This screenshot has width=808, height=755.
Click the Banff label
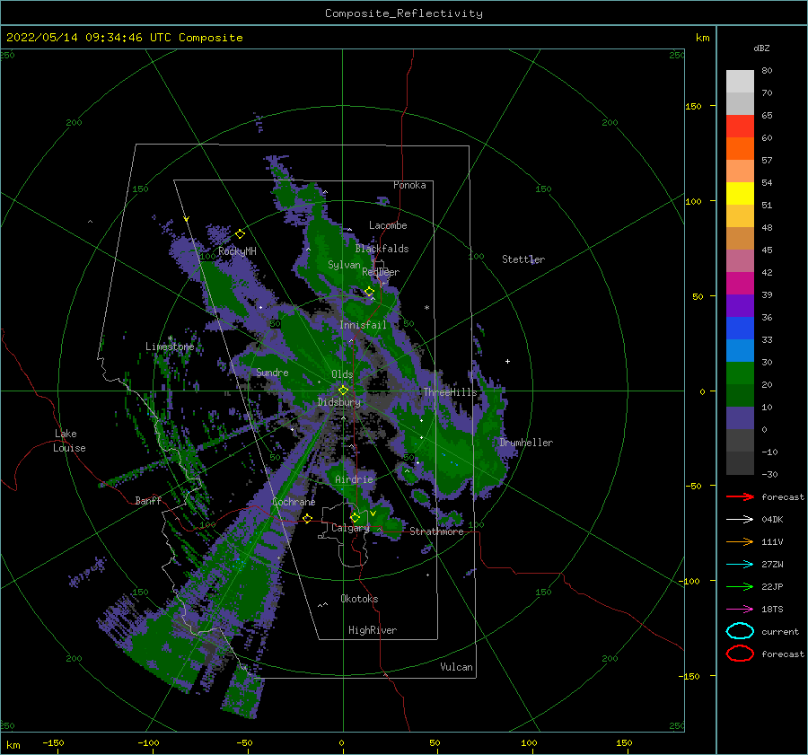(x=148, y=500)
